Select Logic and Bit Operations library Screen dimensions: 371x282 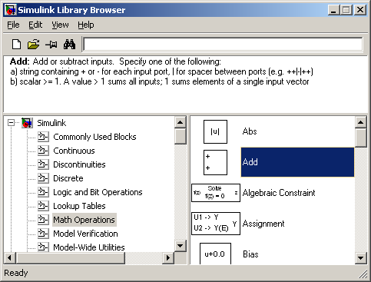tap(98, 192)
